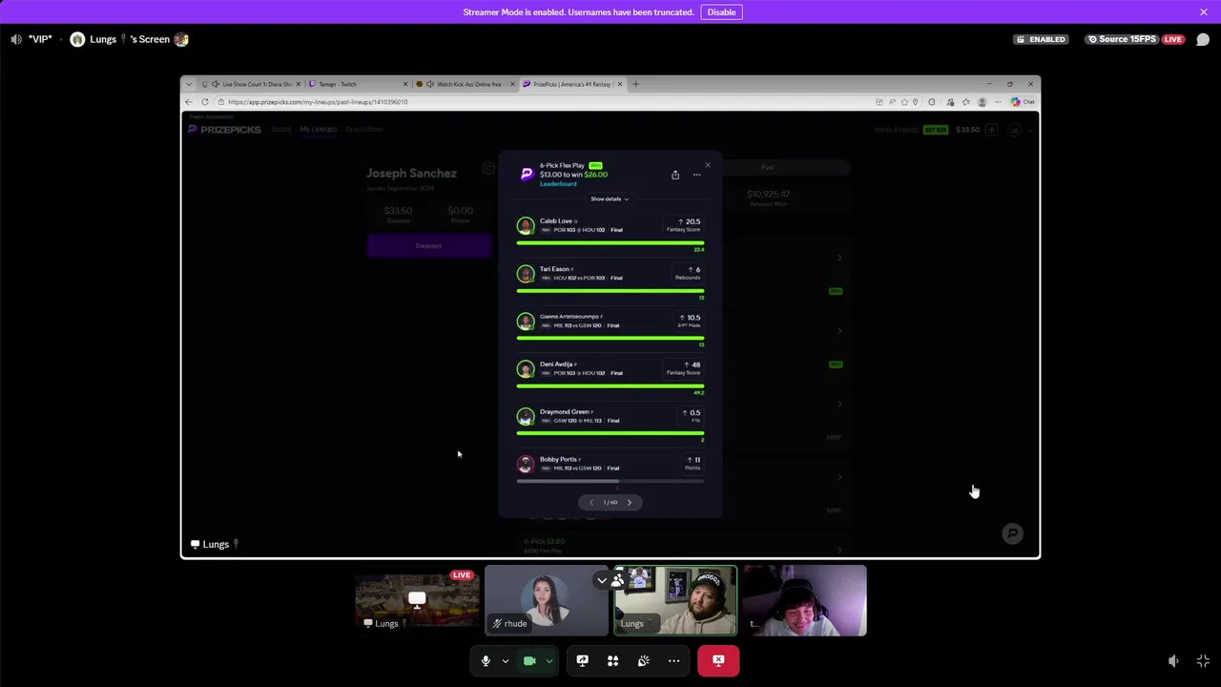The height and width of the screenshot is (687, 1221).
Task: Share the lineup via share icon
Action: click(x=675, y=175)
